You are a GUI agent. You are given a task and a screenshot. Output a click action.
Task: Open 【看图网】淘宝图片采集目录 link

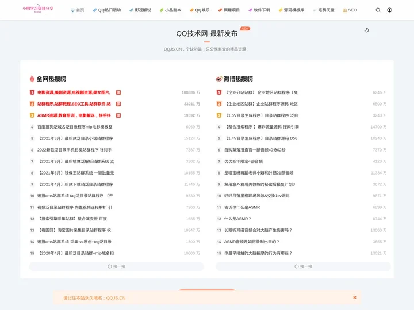tap(74, 230)
